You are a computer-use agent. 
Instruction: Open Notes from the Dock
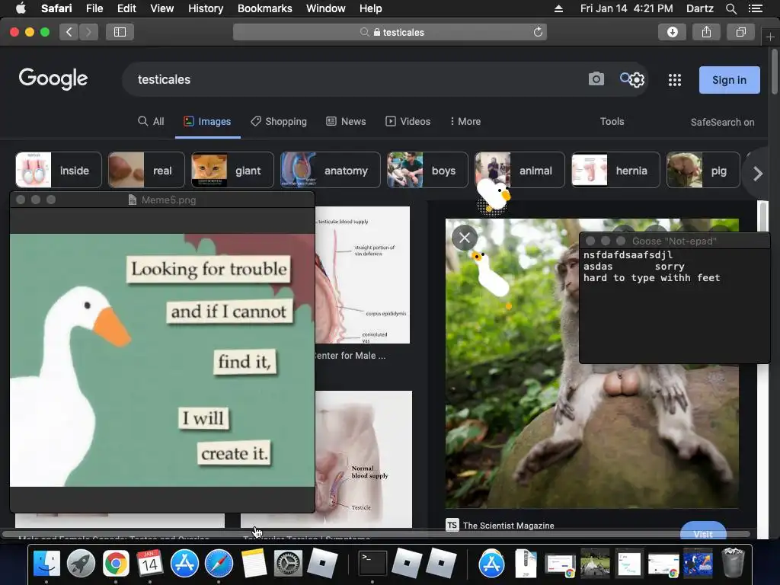254,564
